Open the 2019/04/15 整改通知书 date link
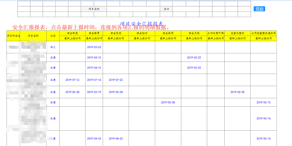 (x=264, y=102)
